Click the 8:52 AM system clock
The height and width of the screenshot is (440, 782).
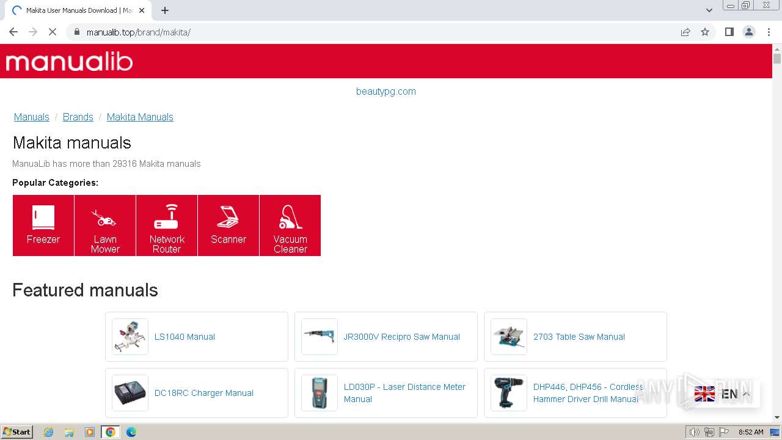[751, 432]
